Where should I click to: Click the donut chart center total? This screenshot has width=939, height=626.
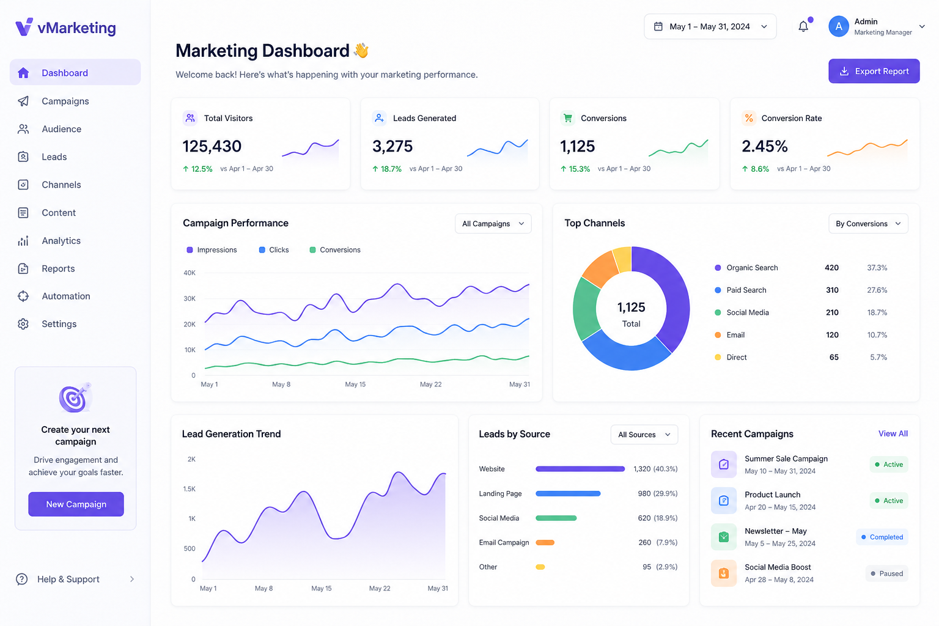[x=632, y=314]
